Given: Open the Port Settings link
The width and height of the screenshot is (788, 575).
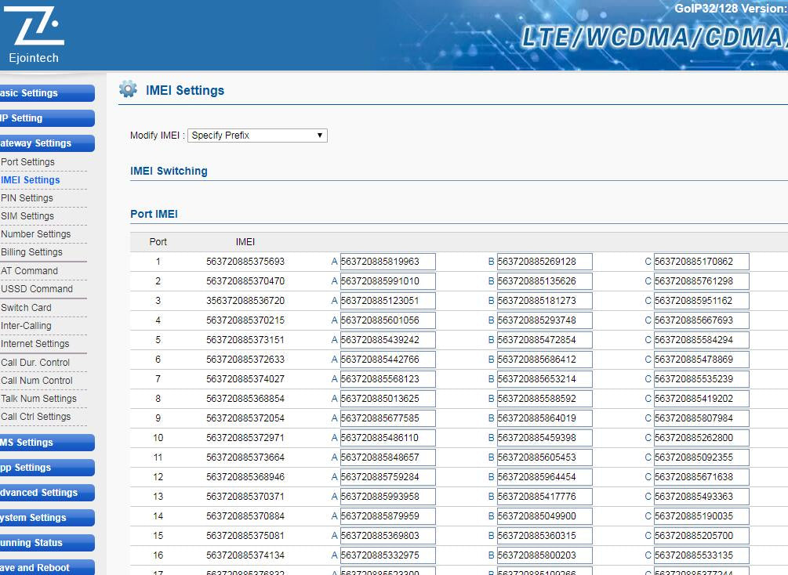Looking at the screenshot, I should click(28, 162).
